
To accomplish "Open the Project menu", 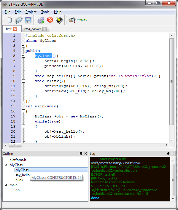I will pyautogui.click(x=31, y=12).
